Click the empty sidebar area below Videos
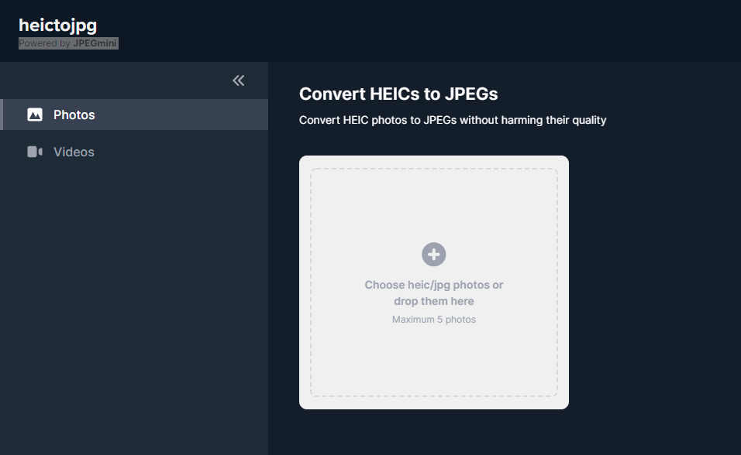This screenshot has height=455, width=741. pos(132,310)
